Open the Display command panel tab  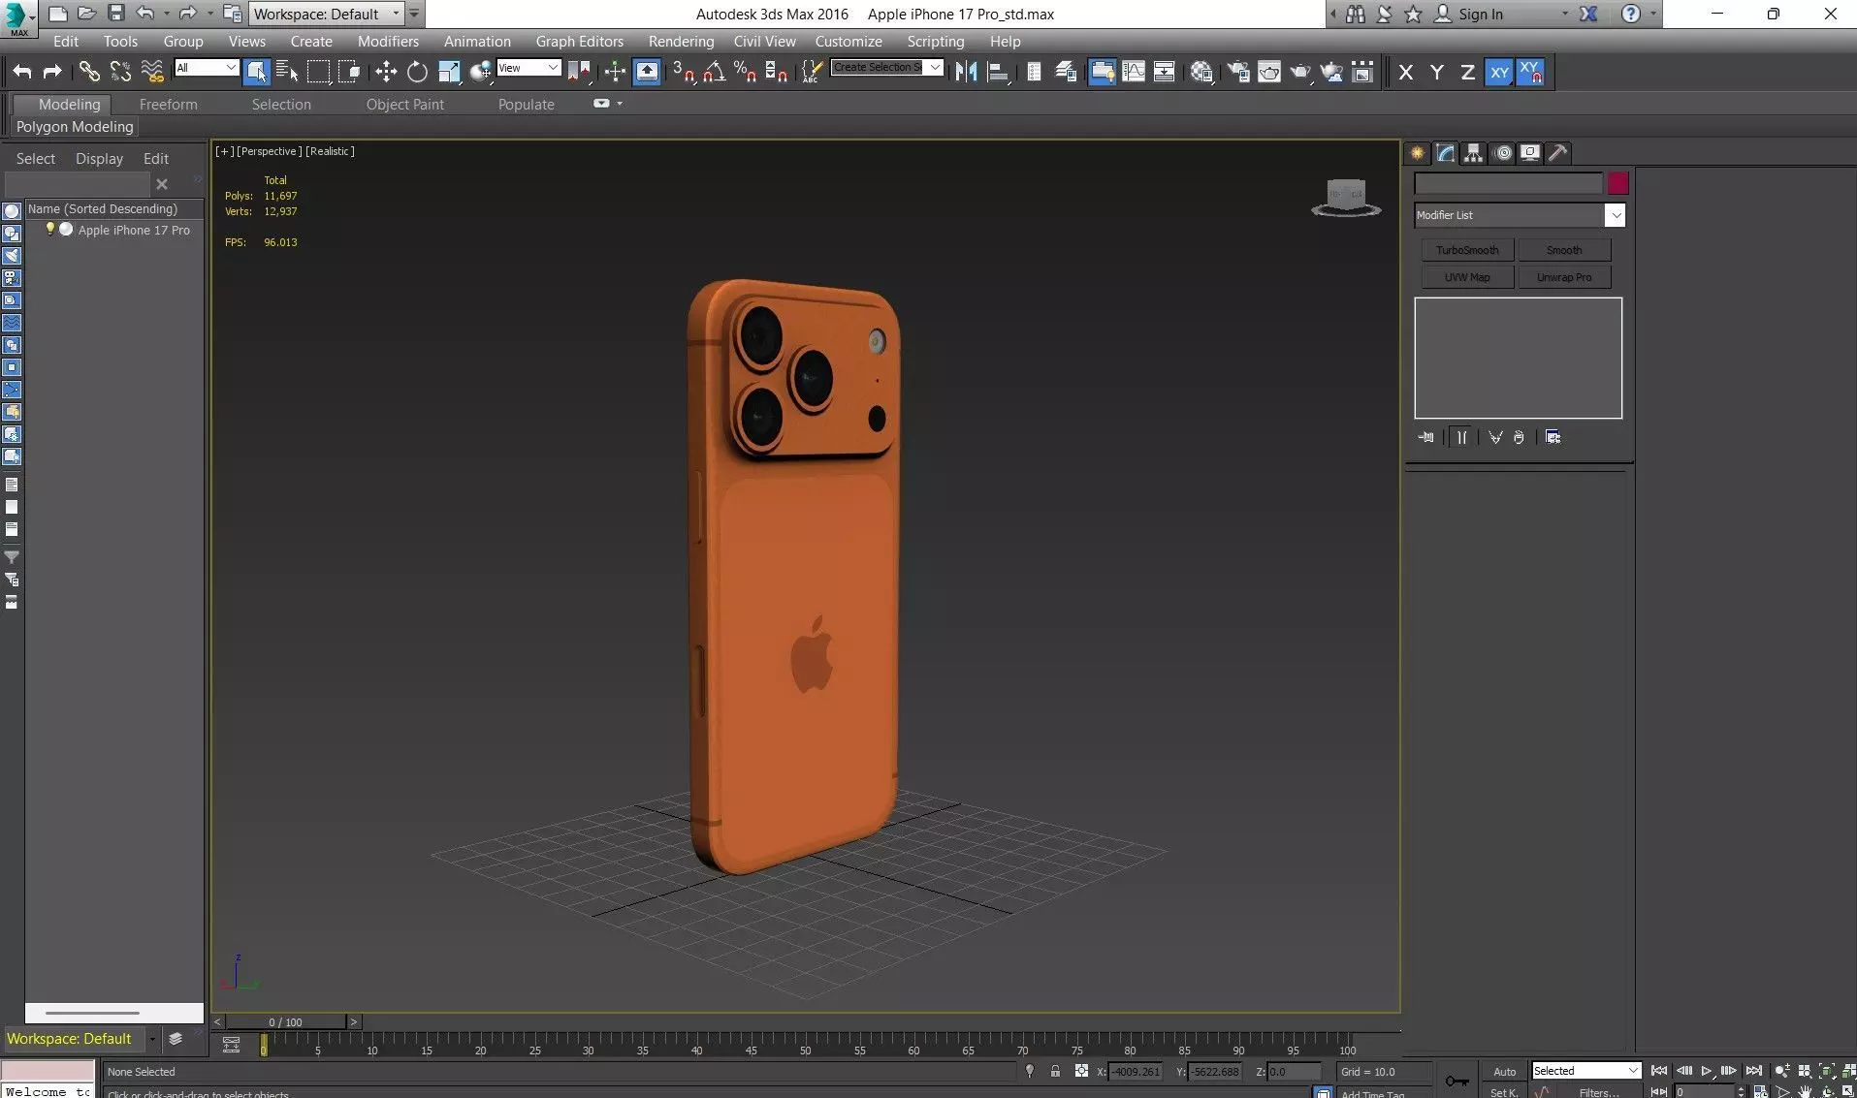[x=1530, y=153]
